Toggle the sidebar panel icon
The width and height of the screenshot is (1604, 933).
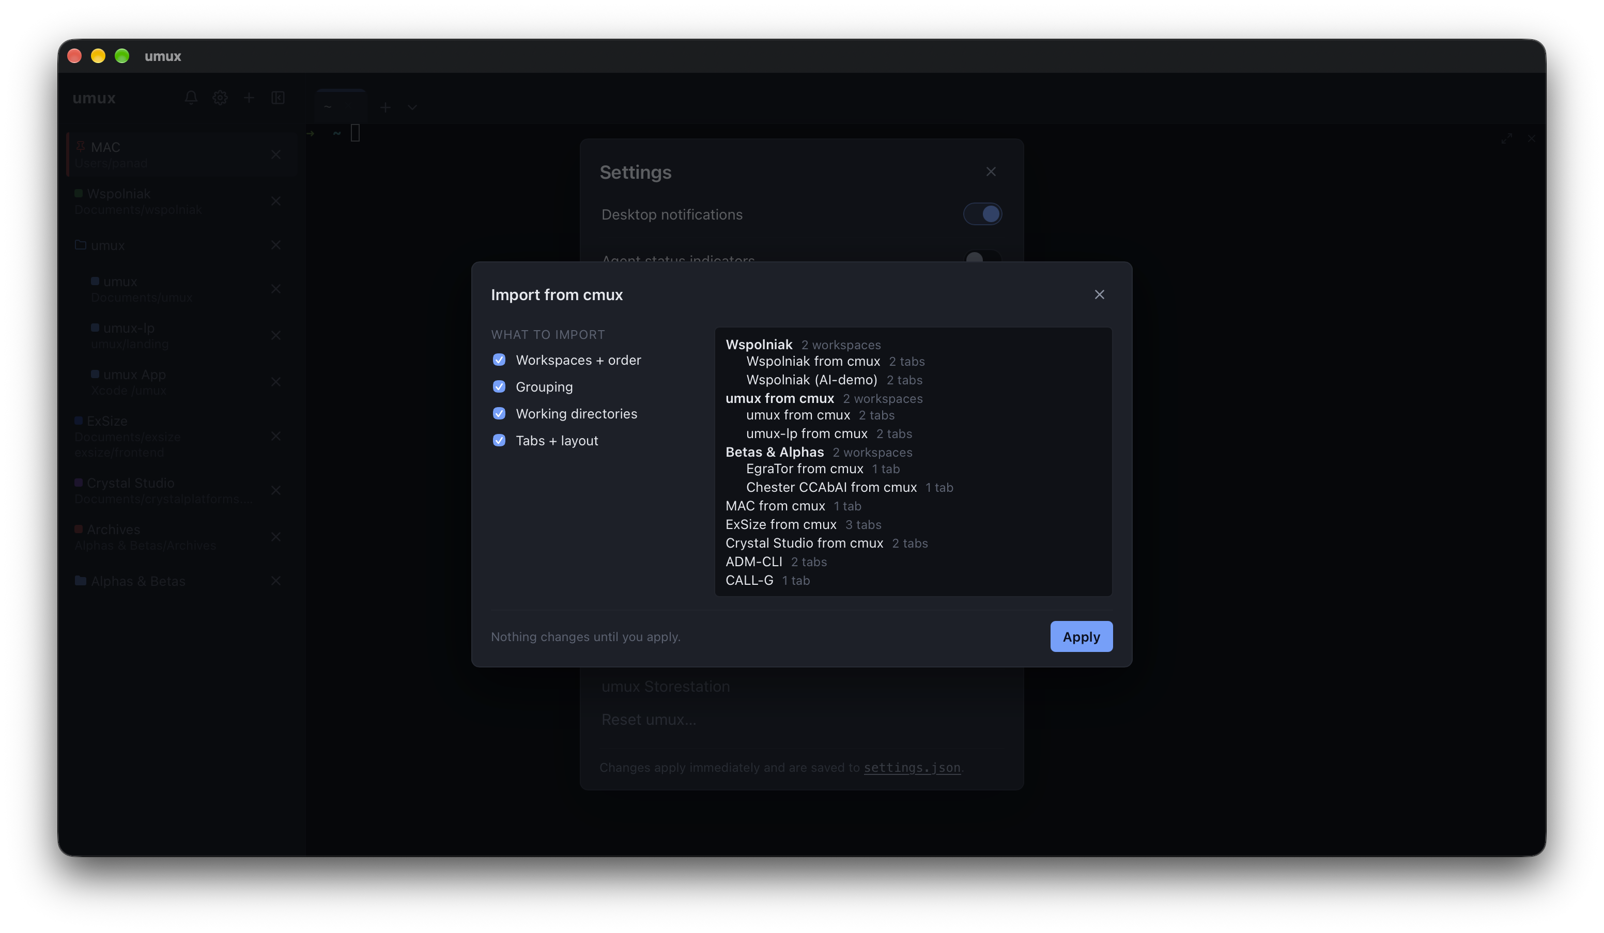click(278, 98)
